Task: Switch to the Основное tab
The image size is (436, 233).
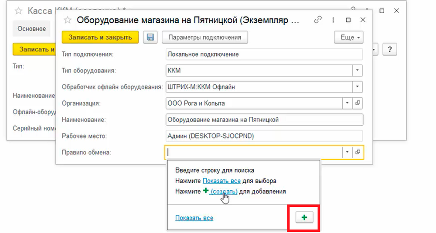Action: (x=31, y=29)
